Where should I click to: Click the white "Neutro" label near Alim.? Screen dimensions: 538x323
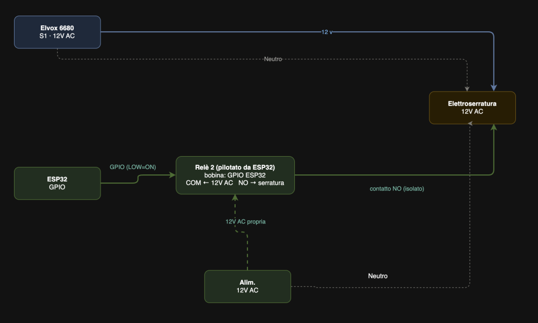378,276
